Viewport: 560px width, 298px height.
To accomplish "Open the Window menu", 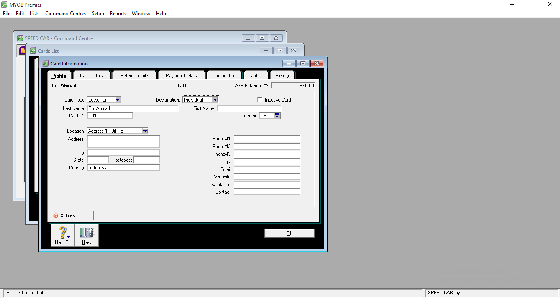I will coord(141,14).
